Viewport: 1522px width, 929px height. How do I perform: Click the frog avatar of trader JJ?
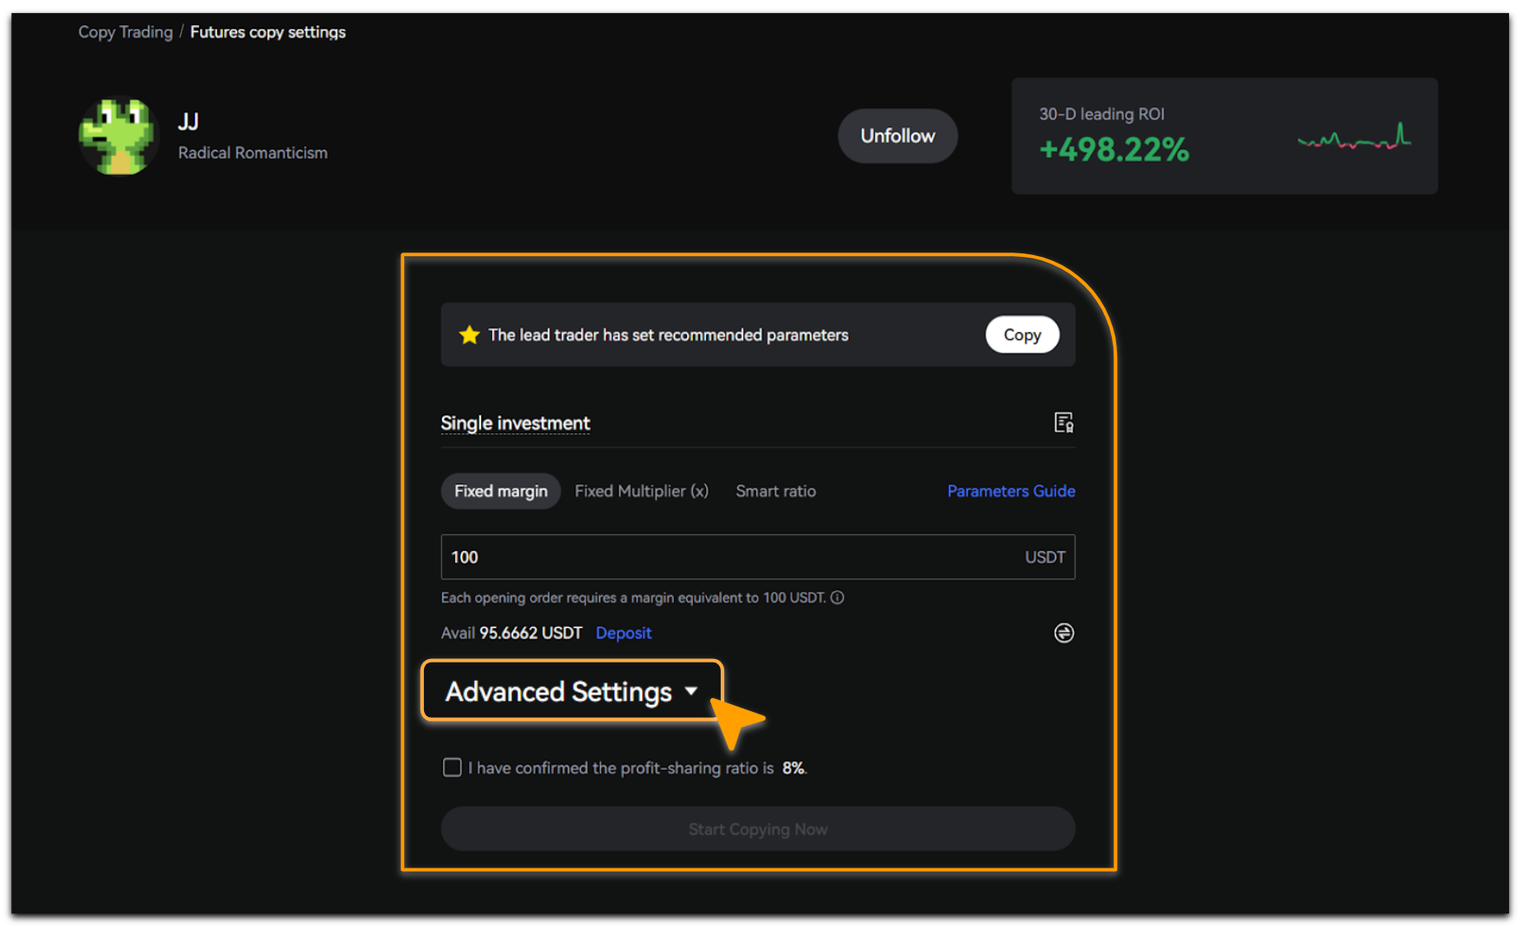click(x=118, y=137)
